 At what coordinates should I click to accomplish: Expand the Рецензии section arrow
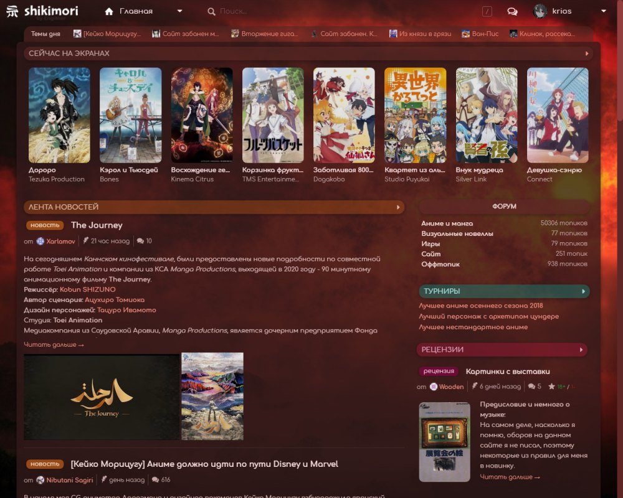click(581, 349)
